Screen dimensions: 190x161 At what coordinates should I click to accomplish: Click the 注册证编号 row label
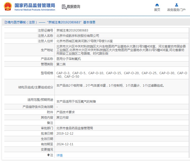click(45, 30)
